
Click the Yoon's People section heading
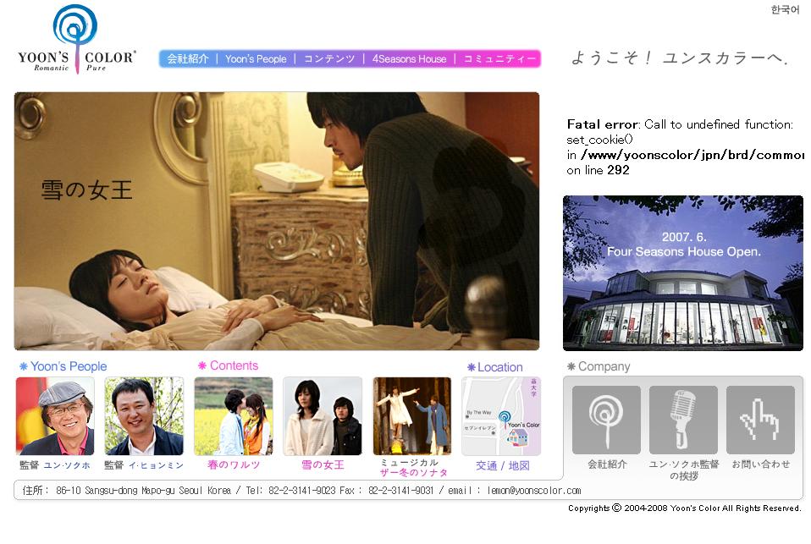click(x=63, y=366)
